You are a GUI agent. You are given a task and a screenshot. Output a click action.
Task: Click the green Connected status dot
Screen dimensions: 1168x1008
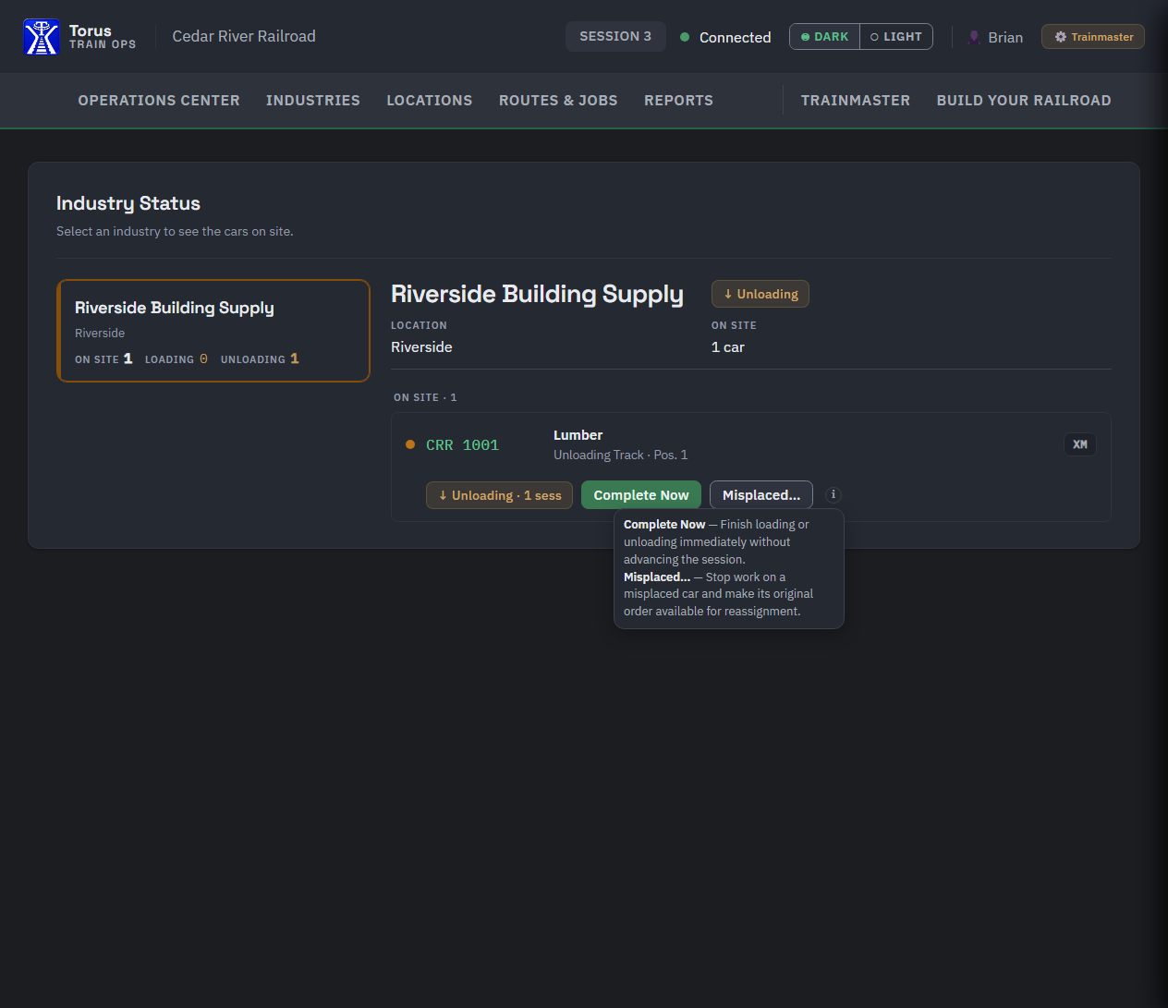(685, 37)
